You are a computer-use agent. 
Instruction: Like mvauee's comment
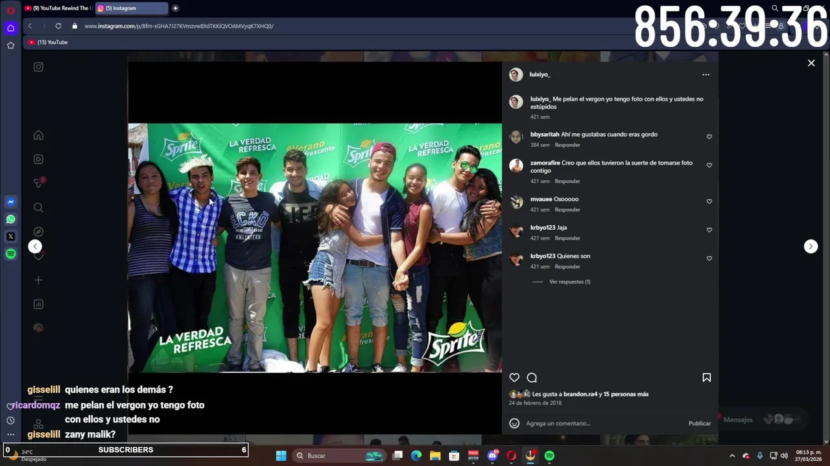click(709, 201)
